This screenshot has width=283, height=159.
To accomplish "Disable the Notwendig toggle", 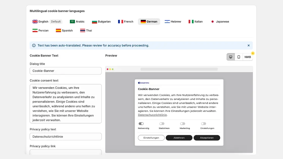I will tap(141, 123).
